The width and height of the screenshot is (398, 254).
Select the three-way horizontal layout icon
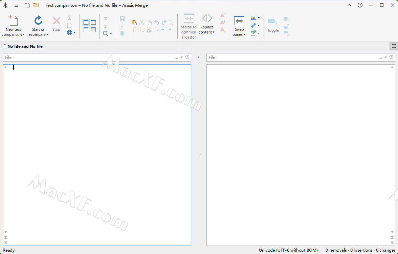click(x=93, y=30)
